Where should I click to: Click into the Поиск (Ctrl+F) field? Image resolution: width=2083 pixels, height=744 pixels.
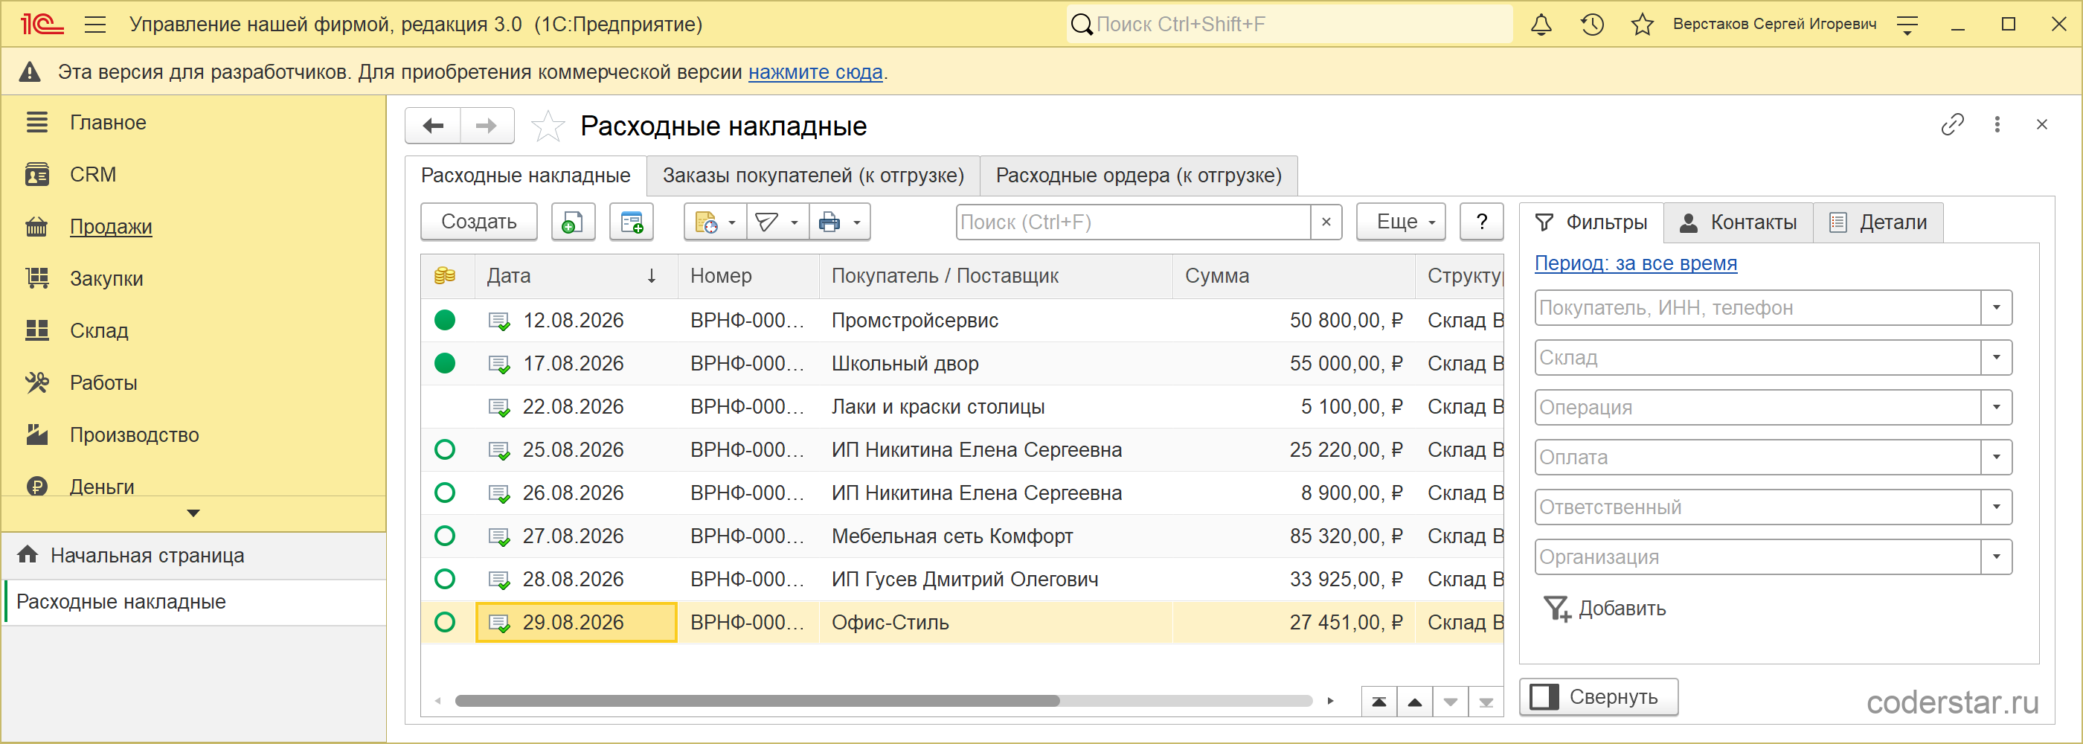(x=1132, y=222)
